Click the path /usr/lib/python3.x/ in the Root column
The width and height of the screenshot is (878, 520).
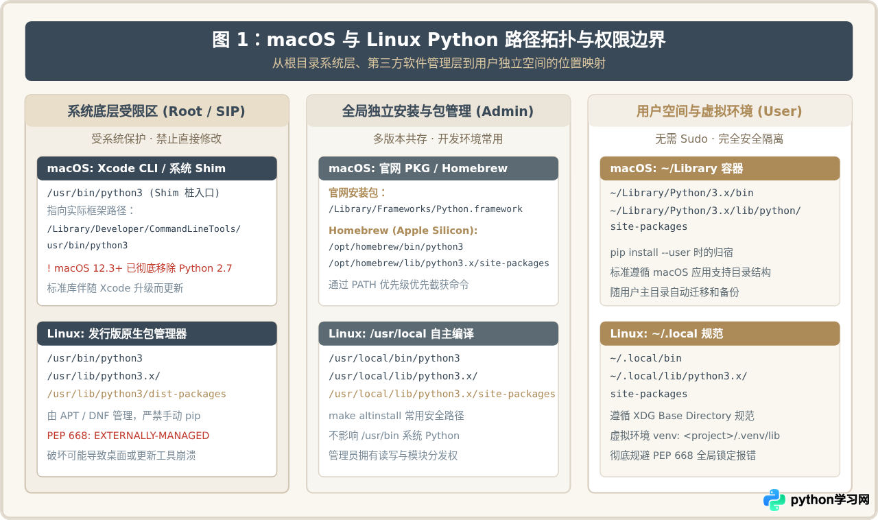click(104, 376)
